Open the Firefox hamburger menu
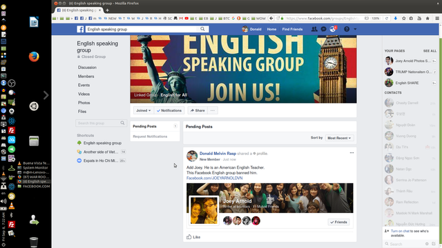Viewport: 442px width, 248px height. point(437,19)
